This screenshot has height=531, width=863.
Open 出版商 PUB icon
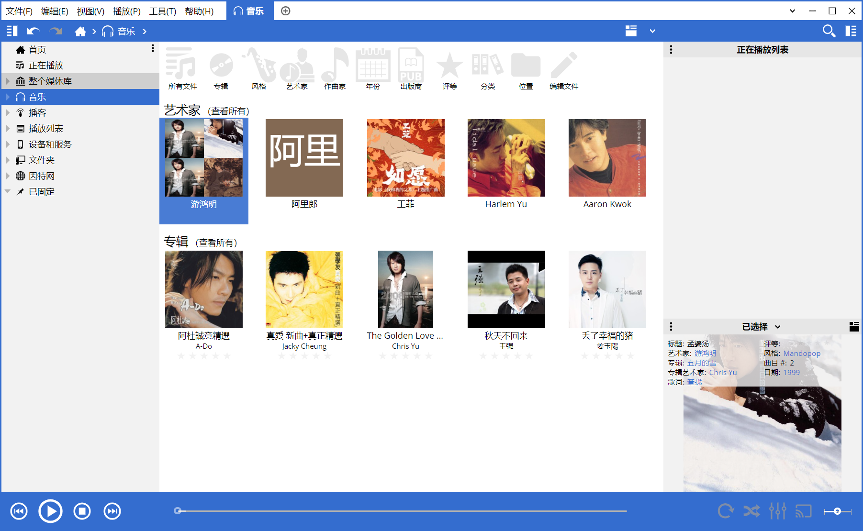point(411,68)
